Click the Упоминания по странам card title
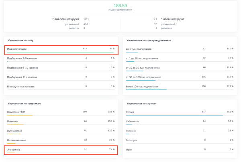The height and width of the screenshot is (162, 241). pos(141,103)
